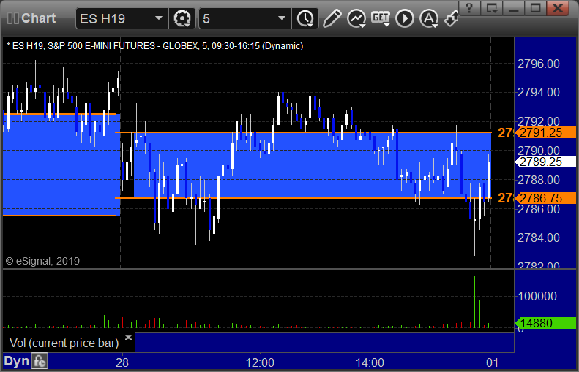Click the 2796.00 price axis label

[x=539, y=64]
